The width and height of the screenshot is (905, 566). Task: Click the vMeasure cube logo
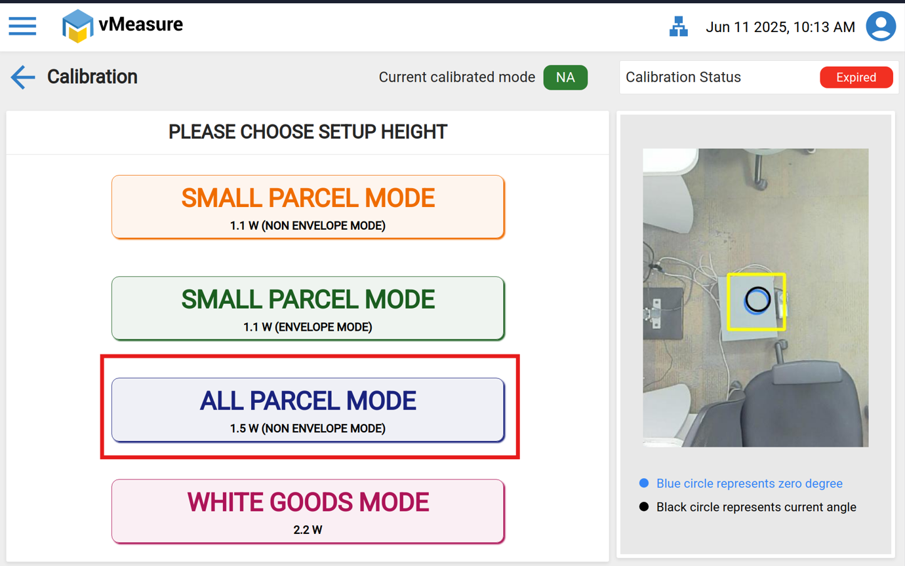[x=77, y=26]
